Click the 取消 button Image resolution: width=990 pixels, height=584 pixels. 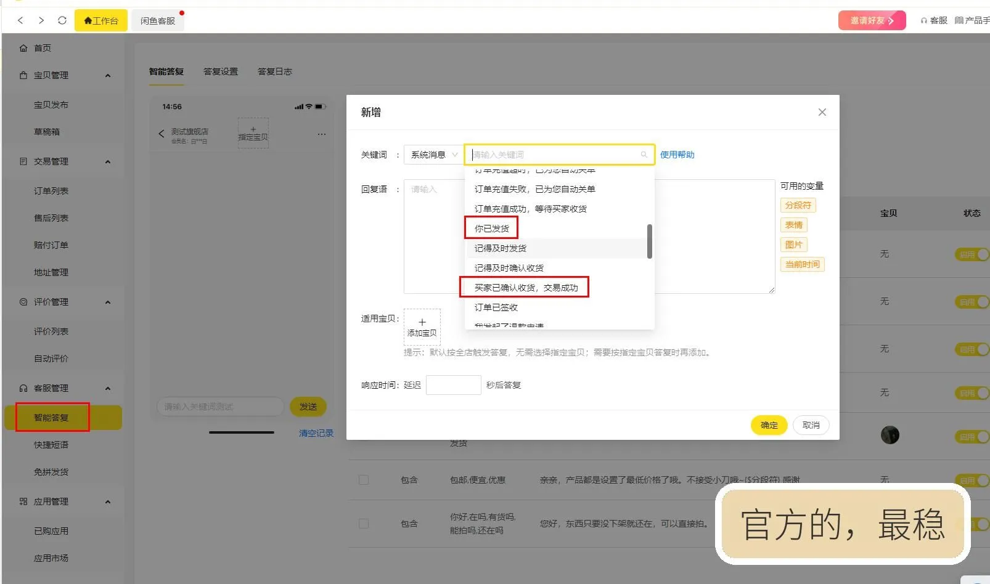tap(811, 425)
